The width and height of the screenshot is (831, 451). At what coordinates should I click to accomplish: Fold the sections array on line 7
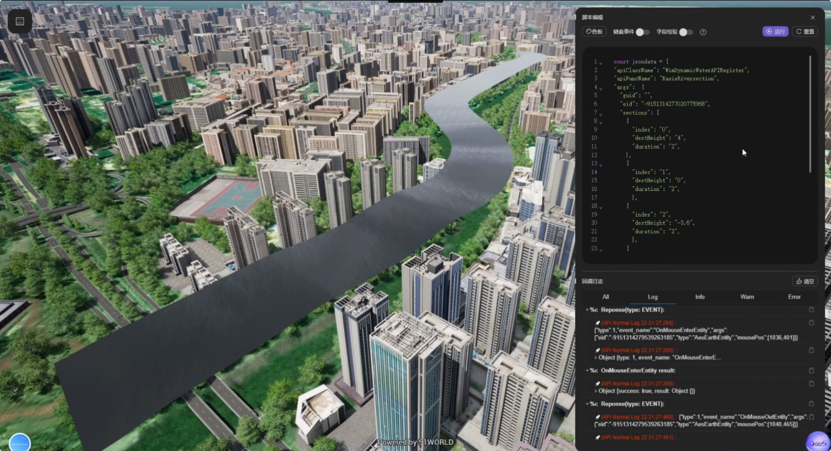coord(600,114)
